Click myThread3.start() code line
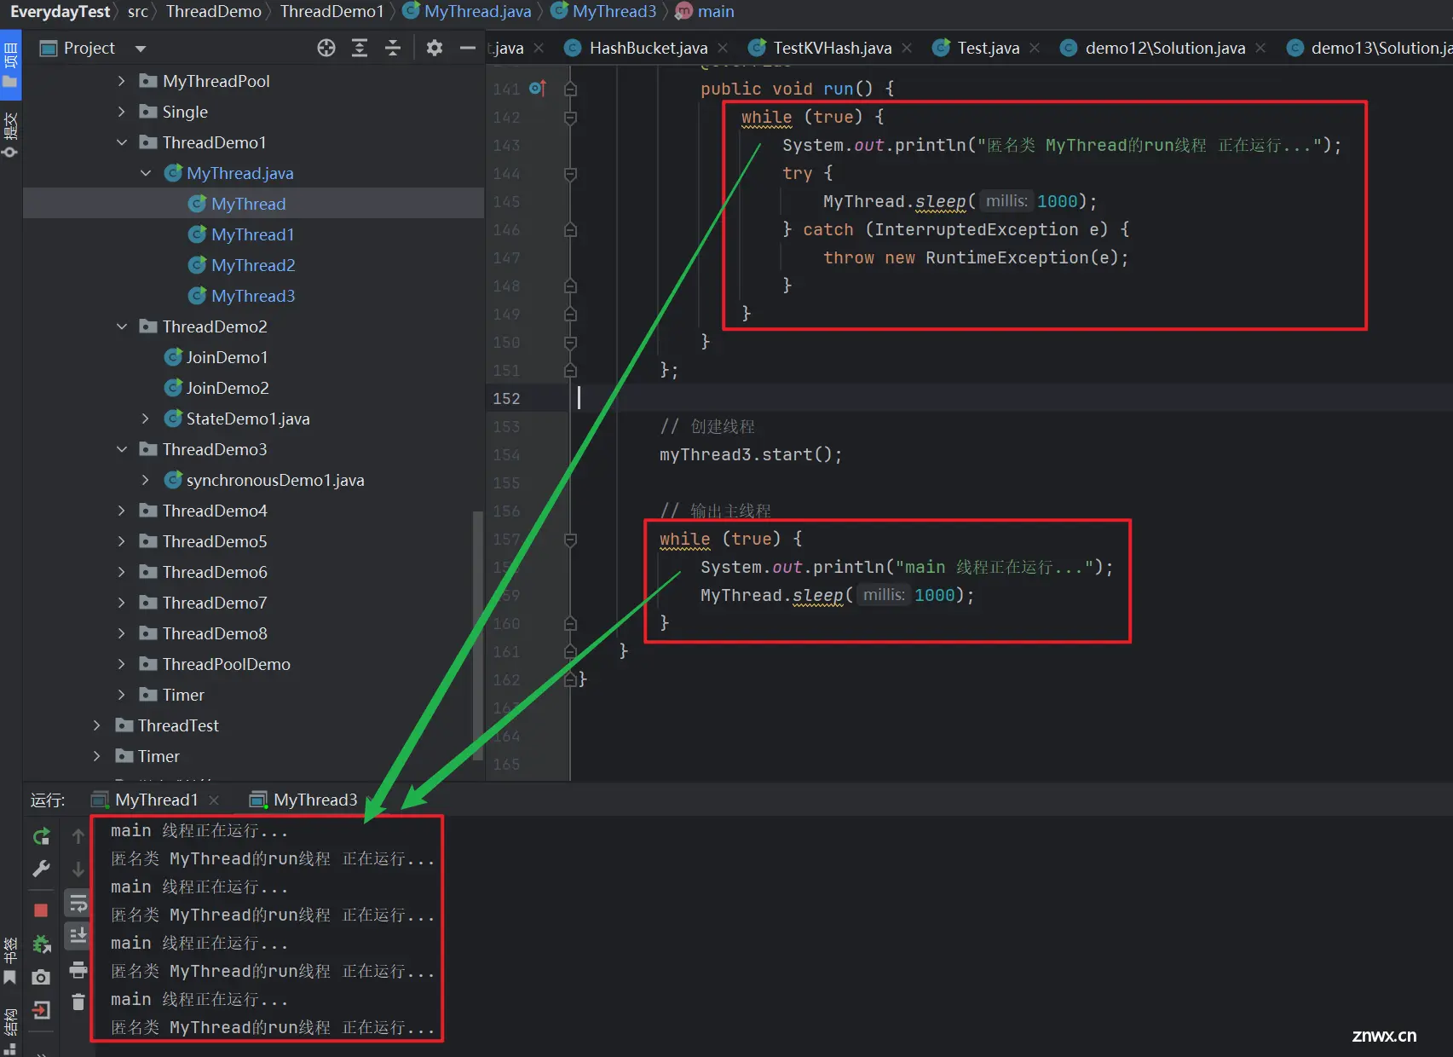Viewport: 1453px width, 1057px height. (751, 454)
